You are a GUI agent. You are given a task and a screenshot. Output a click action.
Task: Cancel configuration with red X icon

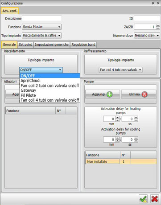click(x=155, y=199)
